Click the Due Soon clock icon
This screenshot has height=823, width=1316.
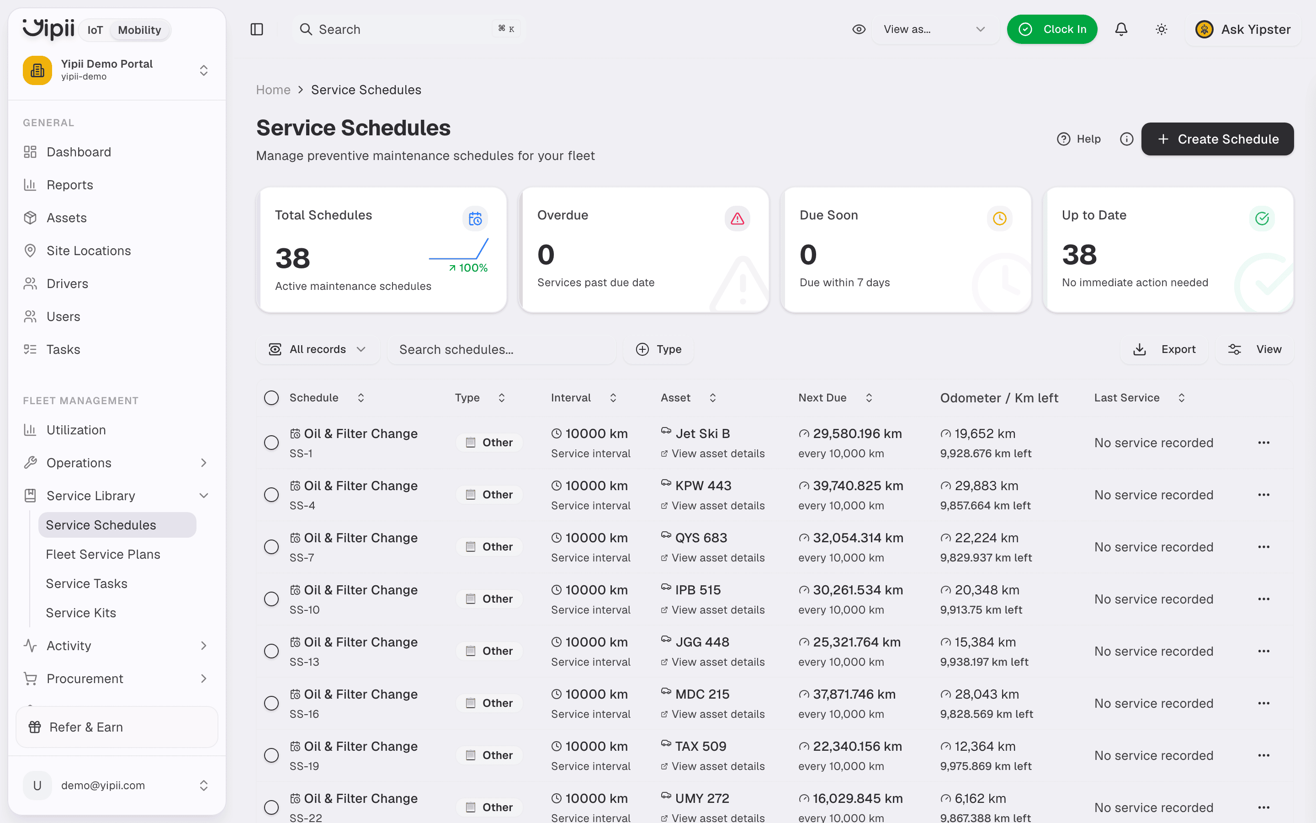click(999, 218)
